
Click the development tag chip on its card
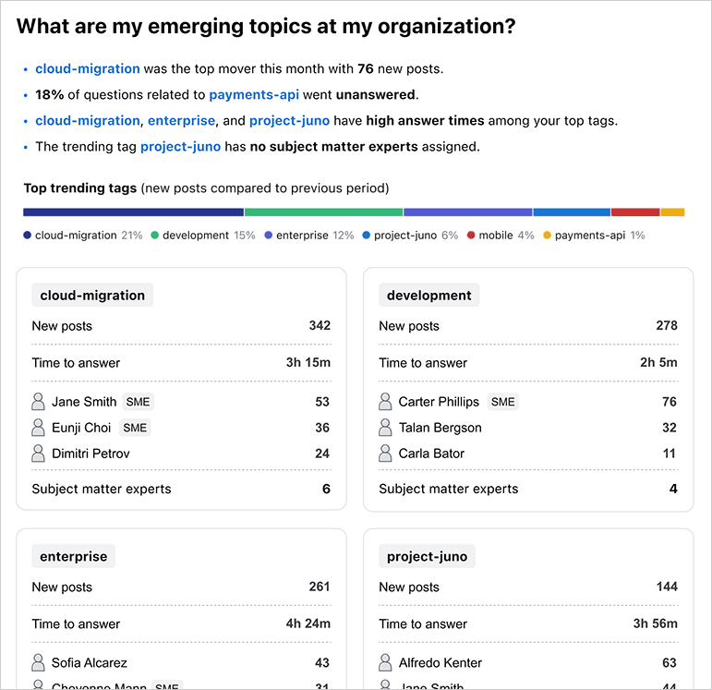(429, 296)
